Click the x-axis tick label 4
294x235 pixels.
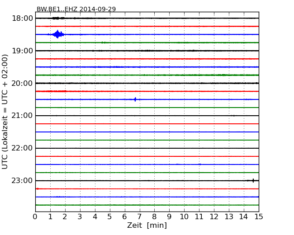click(x=95, y=217)
